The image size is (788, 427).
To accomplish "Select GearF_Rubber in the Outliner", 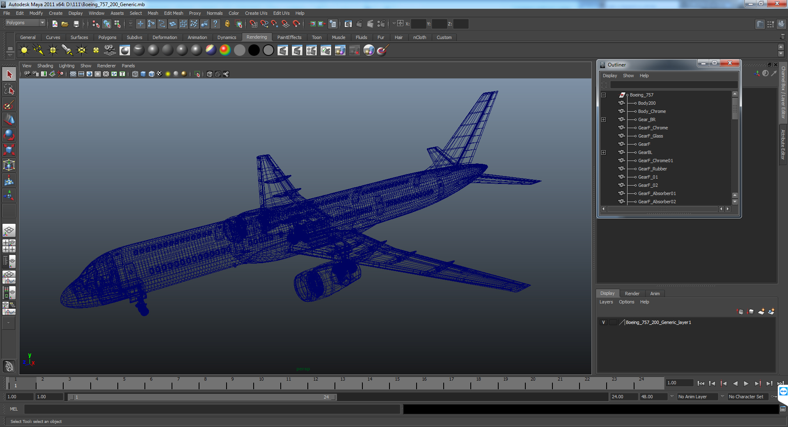I will [652, 169].
